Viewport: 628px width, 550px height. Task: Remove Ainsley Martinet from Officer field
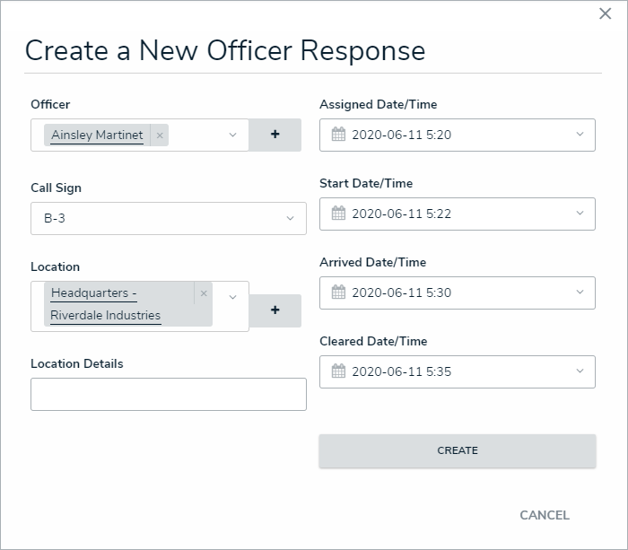coord(160,135)
